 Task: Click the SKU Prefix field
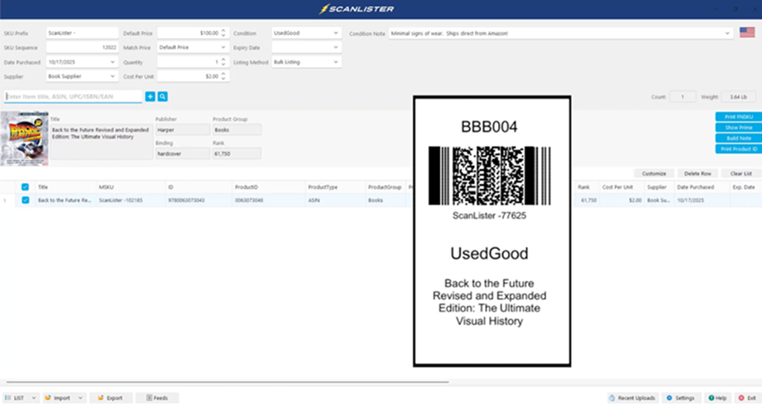pyautogui.click(x=81, y=33)
